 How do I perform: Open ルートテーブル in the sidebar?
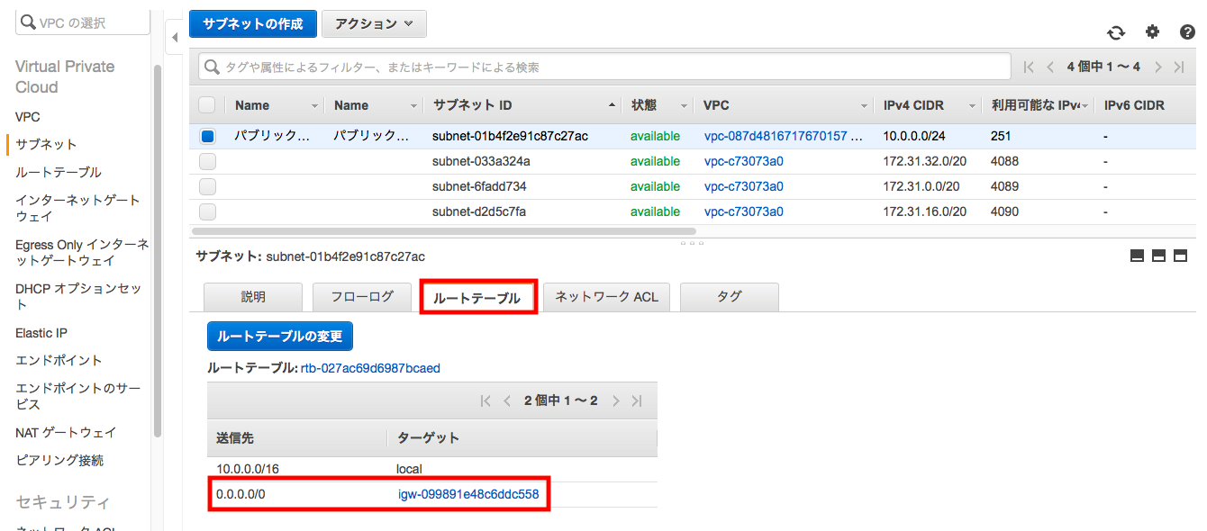click(x=59, y=172)
